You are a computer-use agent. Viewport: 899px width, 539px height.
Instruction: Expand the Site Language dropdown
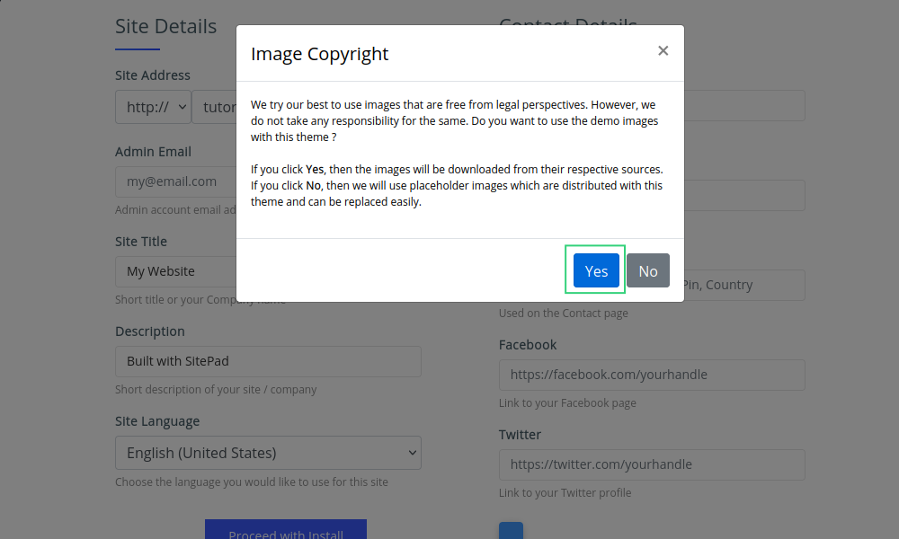[268, 453]
